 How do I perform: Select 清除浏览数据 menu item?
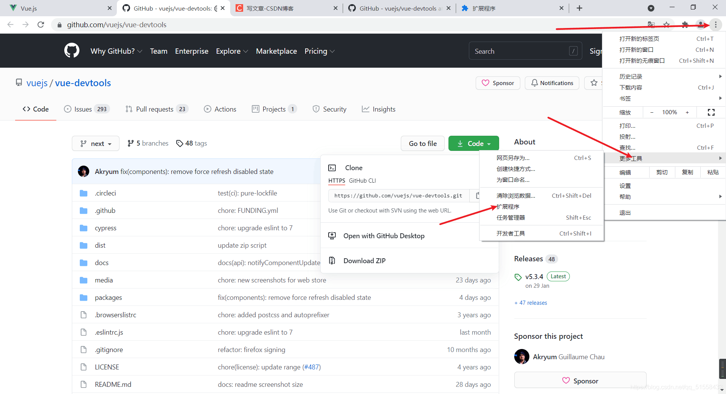(541, 195)
